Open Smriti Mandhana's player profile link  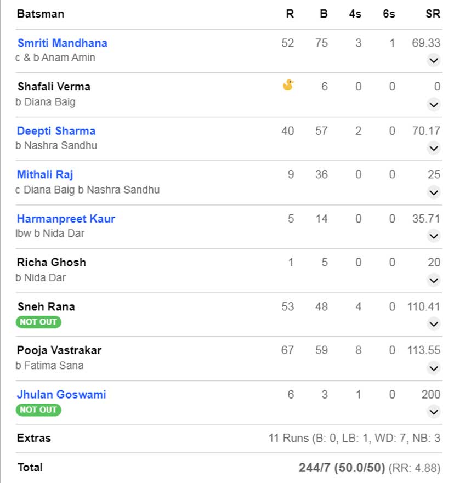62,43
